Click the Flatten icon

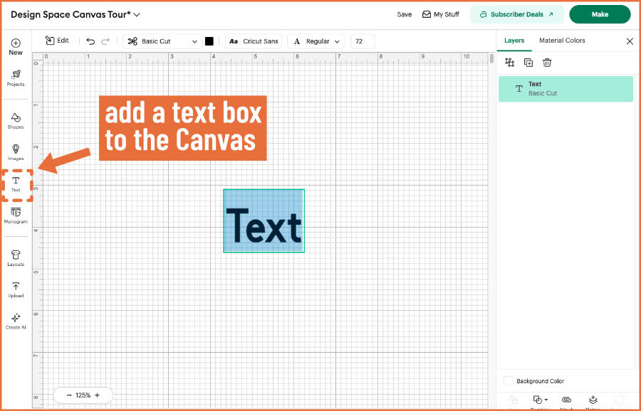pyautogui.click(x=593, y=400)
